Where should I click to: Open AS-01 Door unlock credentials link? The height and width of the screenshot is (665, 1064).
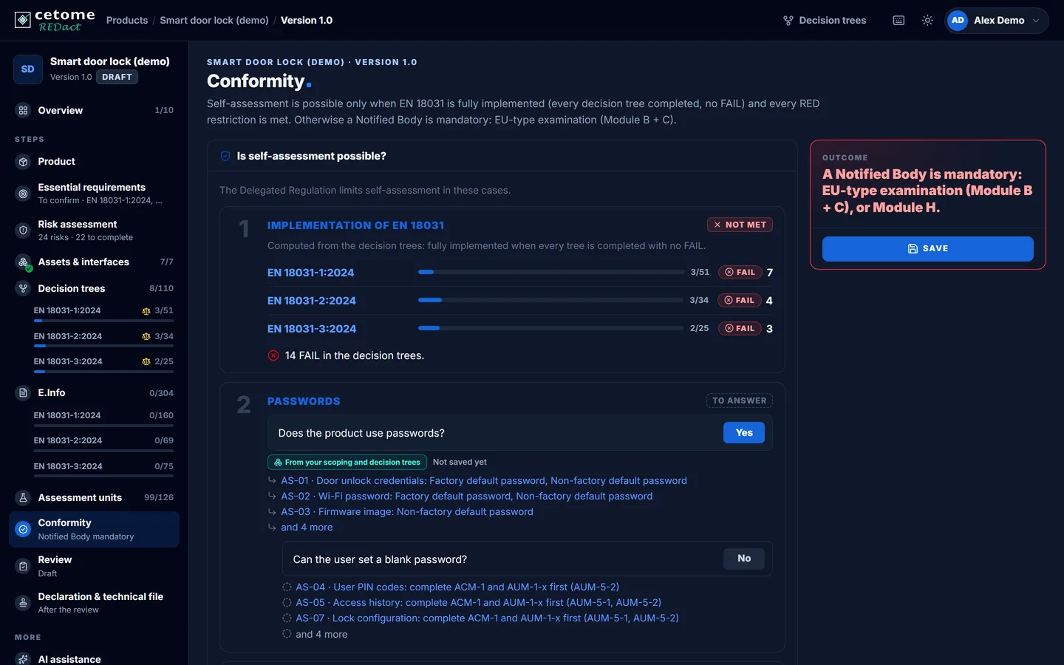(x=484, y=480)
